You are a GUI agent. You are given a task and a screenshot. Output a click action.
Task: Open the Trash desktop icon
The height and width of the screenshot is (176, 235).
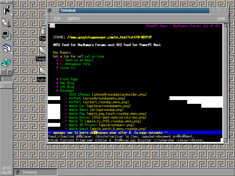(x=43, y=33)
